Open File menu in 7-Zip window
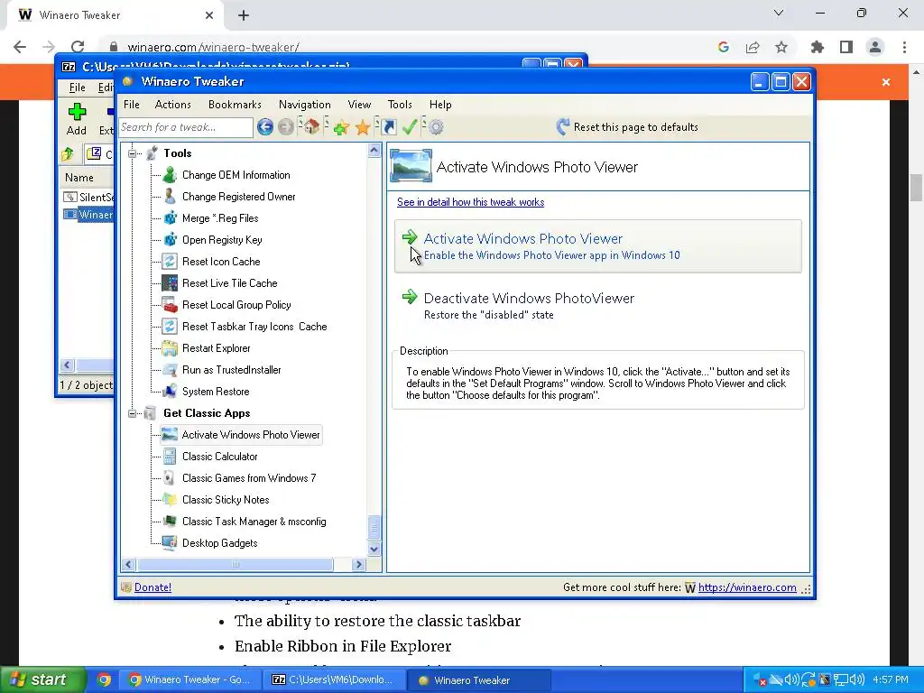924x693 pixels. pos(78,88)
